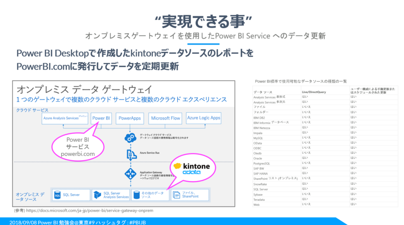Select the Microsoft Flow box

tap(165, 118)
